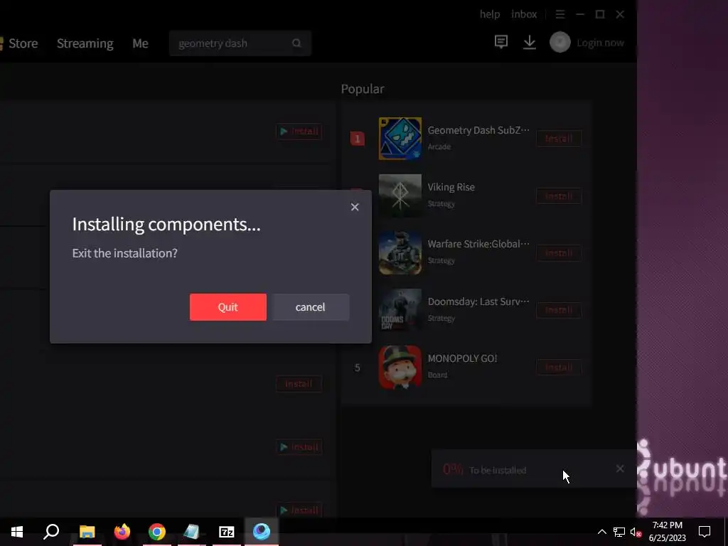Install MONOPOLY GO!
The width and height of the screenshot is (728, 546).
pyautogui.click(x=559, y=368)
